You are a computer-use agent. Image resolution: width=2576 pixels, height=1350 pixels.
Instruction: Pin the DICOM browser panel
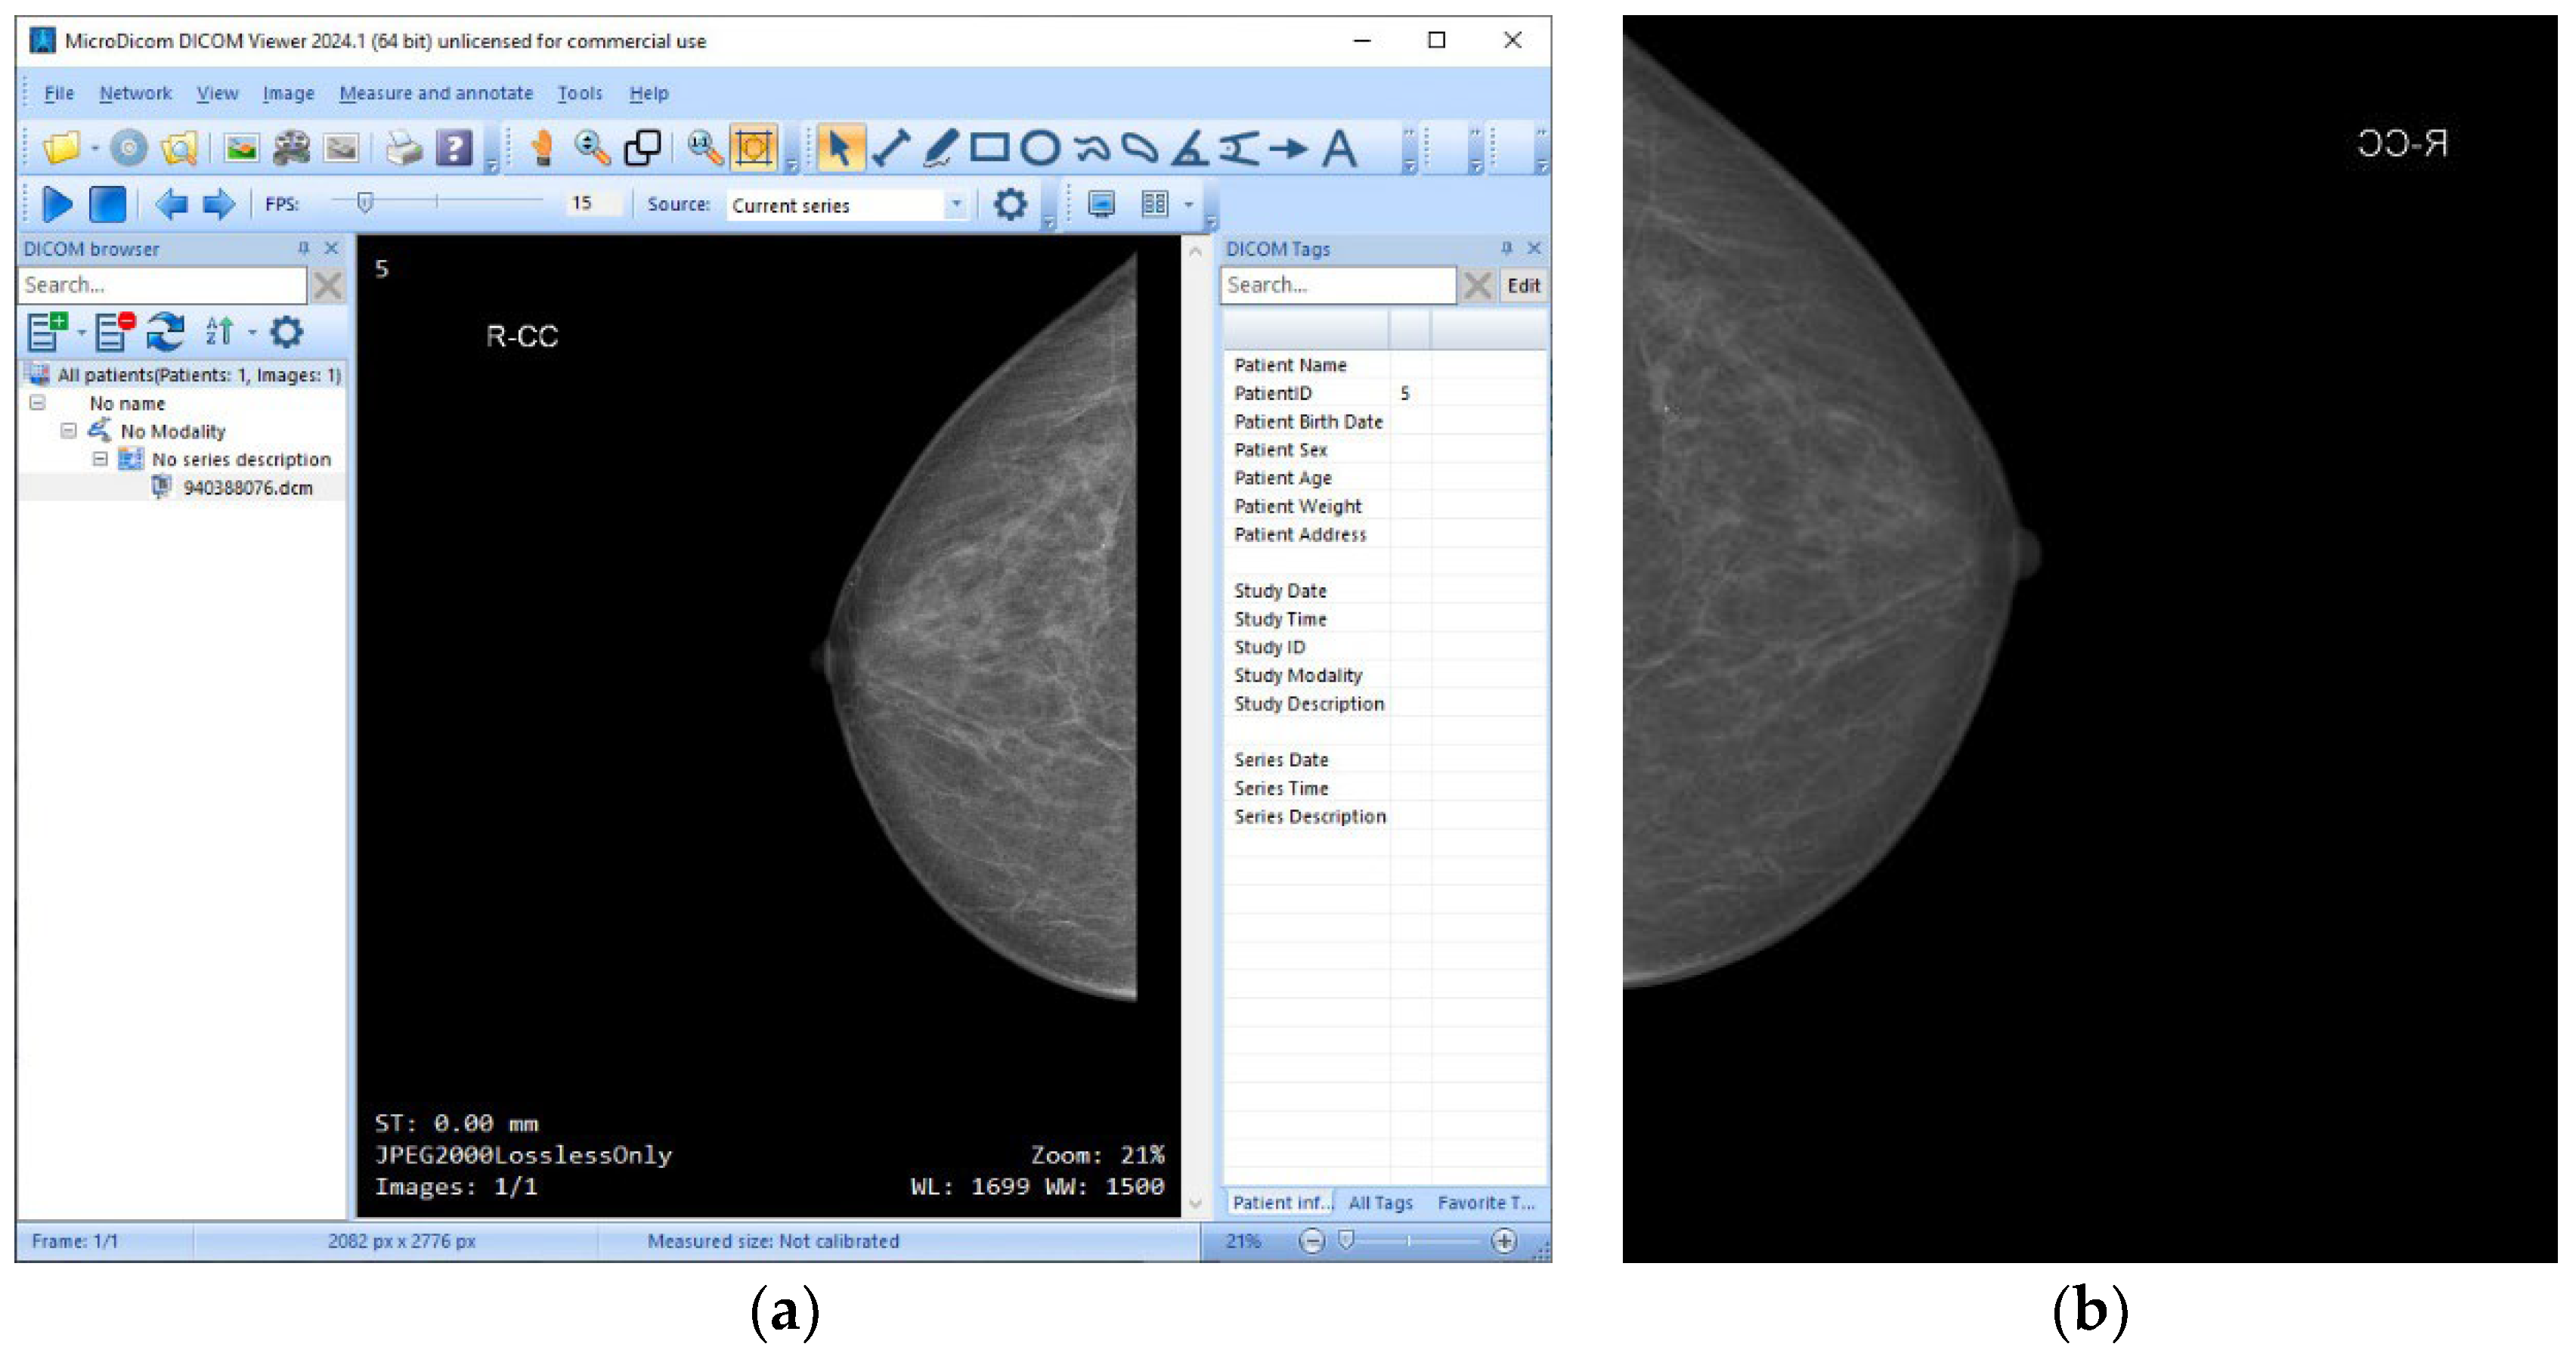304,248
